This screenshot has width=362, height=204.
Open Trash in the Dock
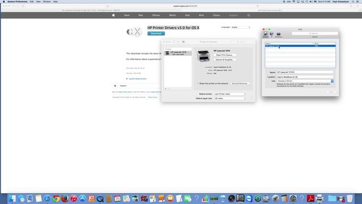coord(350,198)
